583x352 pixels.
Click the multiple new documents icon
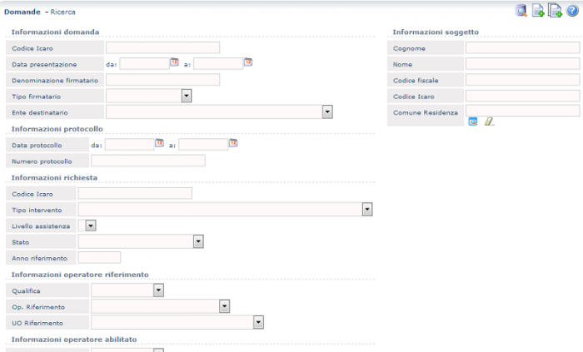[x=555, y=11]
